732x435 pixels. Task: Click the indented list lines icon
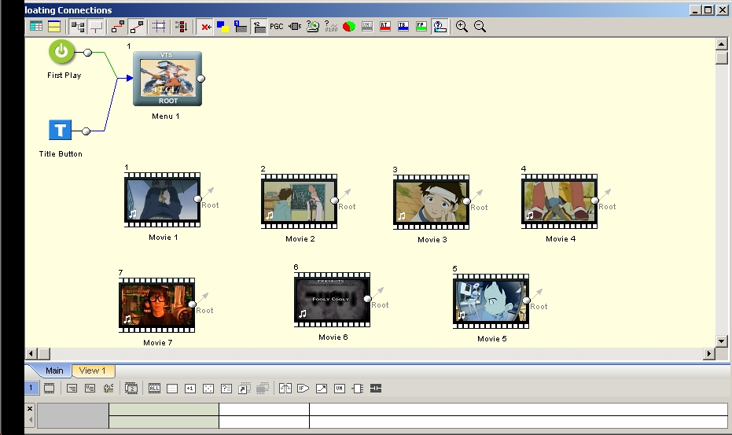pyautogui.click(x=72, y=389)
